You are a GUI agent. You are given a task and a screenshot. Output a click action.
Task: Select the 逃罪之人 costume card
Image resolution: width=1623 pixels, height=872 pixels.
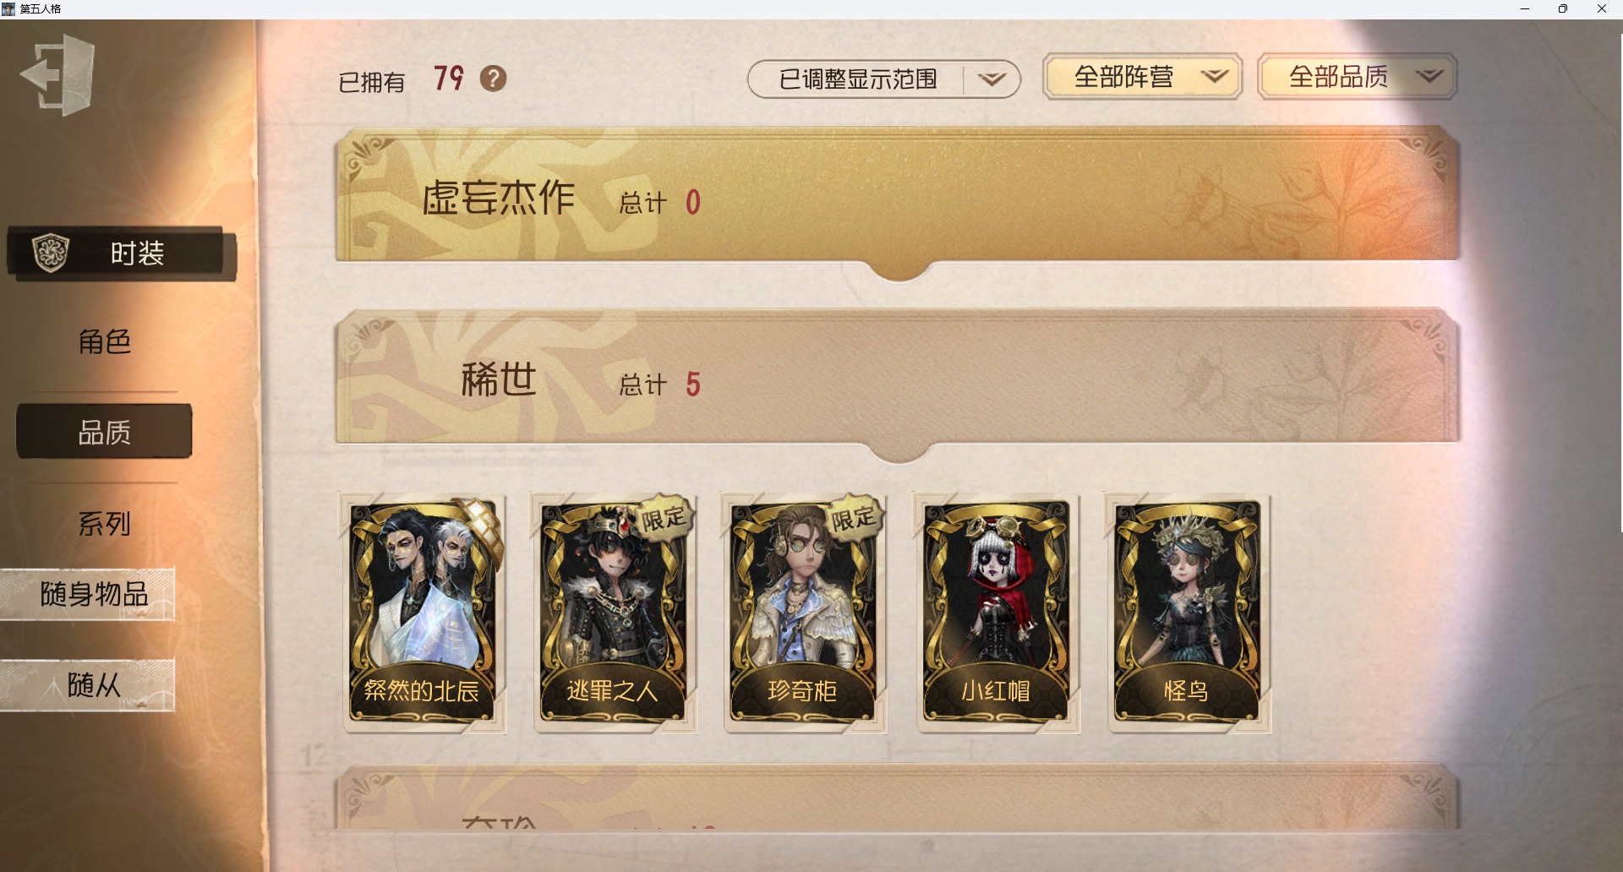(614, 613)
